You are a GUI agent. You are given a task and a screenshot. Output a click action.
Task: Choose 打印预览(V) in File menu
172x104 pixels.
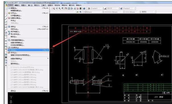point(28,48)
